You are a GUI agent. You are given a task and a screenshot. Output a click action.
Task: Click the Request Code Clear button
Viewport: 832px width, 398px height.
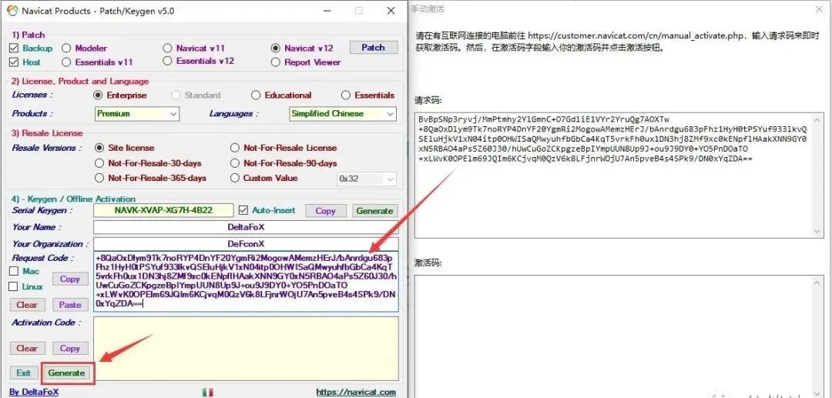coord(27,305)
